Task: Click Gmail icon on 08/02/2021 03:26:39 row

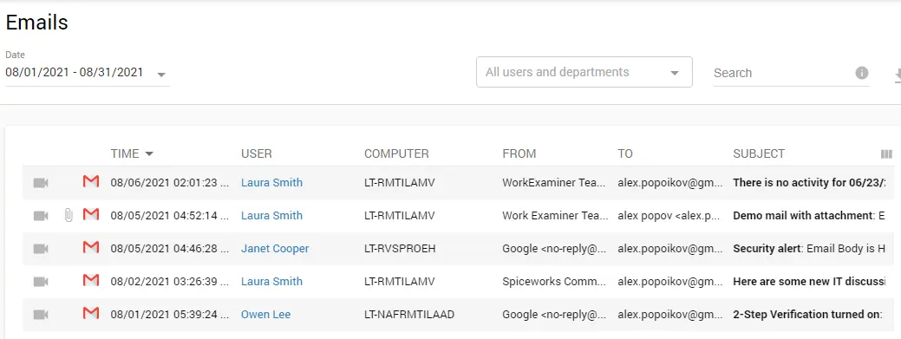Action: (91, 280)
